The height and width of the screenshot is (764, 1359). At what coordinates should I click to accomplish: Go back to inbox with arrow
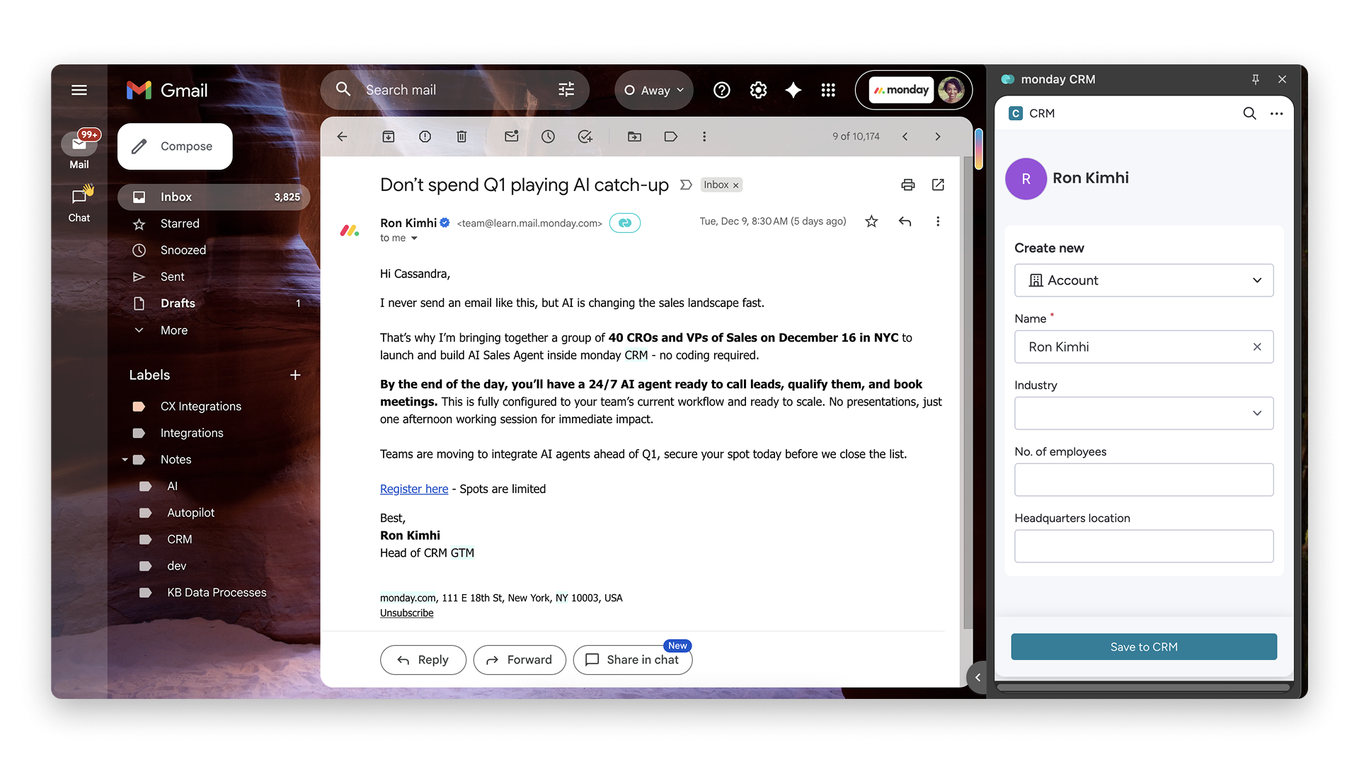pyautogui.click(x=342, y=137)
